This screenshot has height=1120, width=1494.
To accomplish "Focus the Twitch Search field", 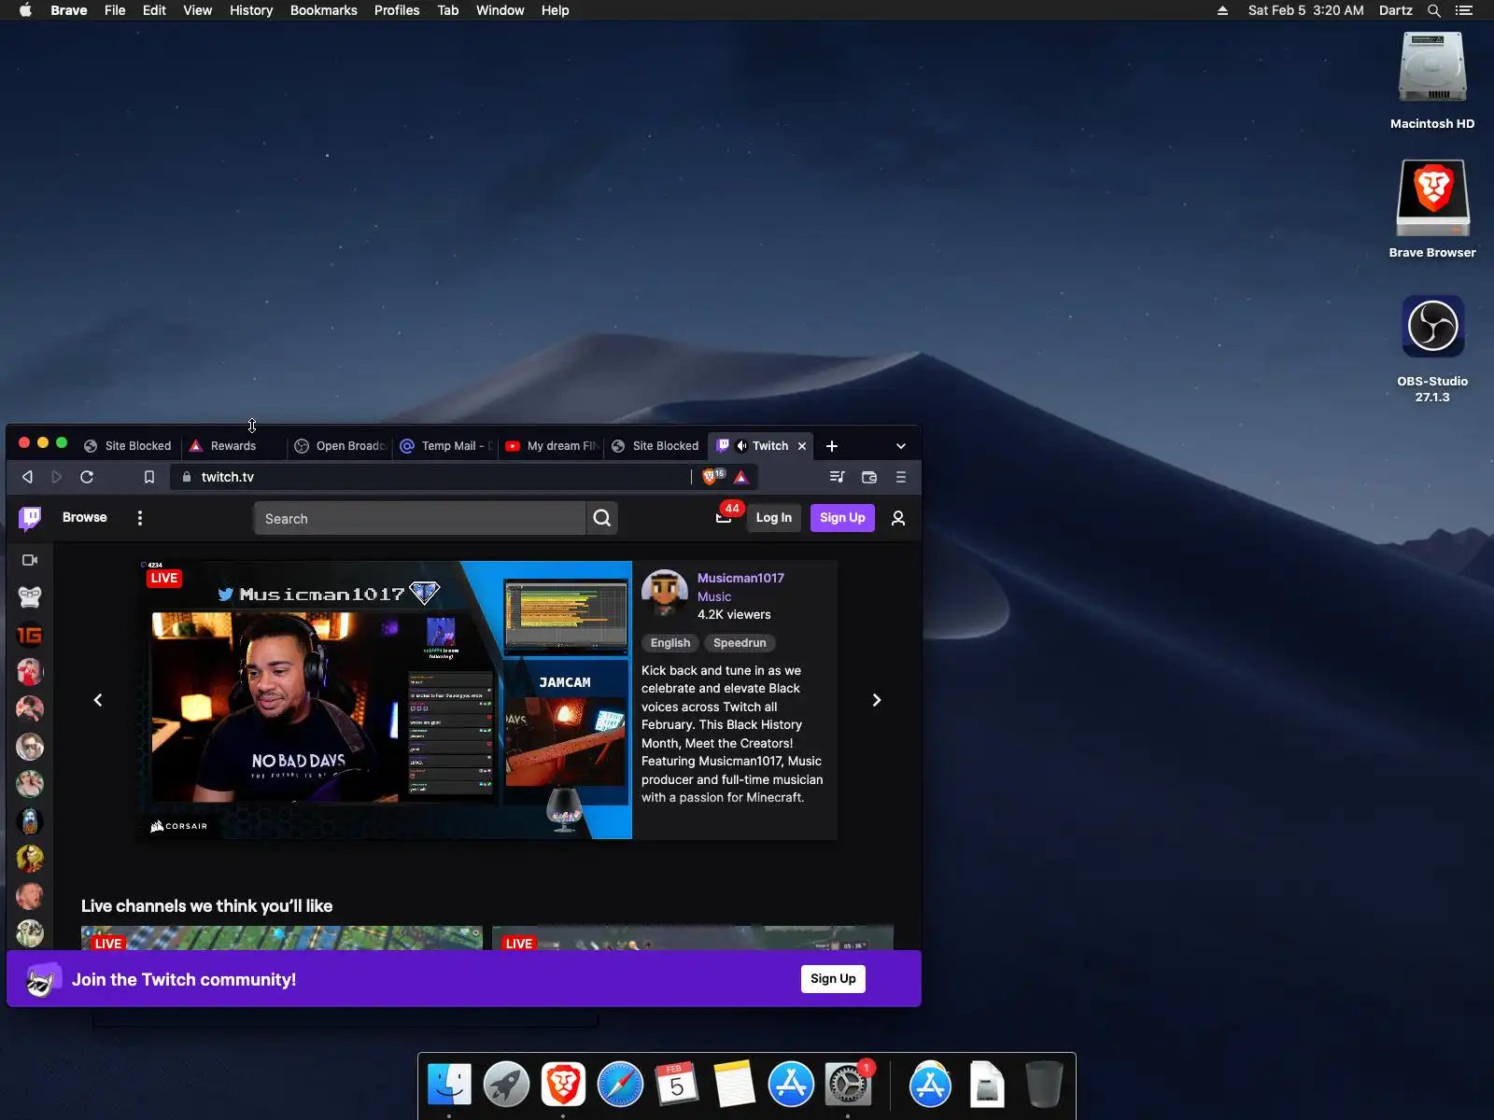I will (419, 518).
